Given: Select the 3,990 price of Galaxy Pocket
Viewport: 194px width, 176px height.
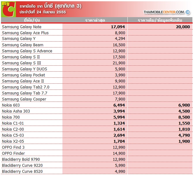Looking at the screenshot, I should [x=120, y=75].
